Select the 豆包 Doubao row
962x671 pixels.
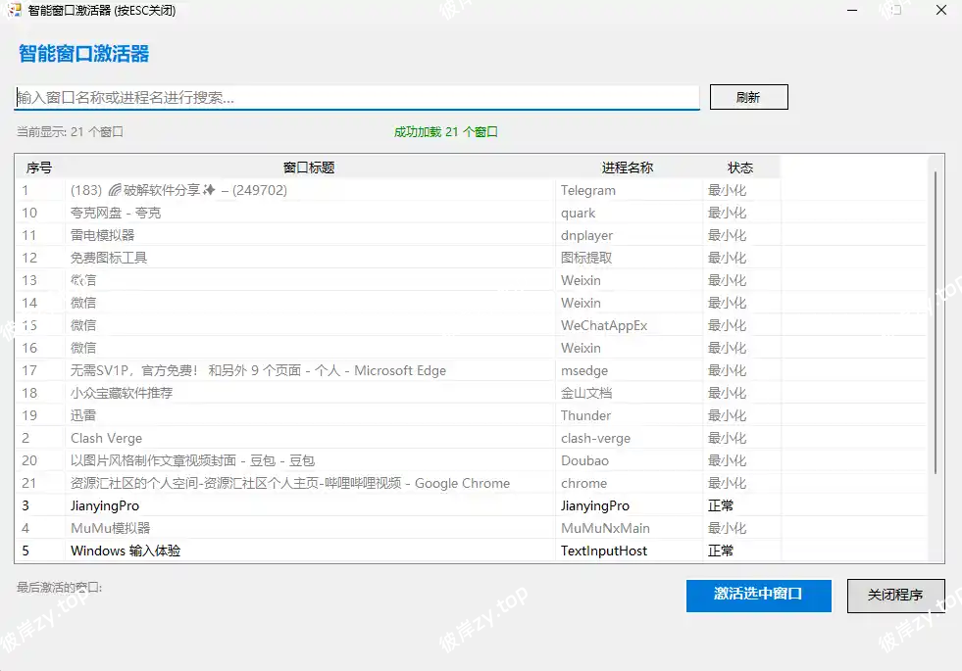[294, 460]
